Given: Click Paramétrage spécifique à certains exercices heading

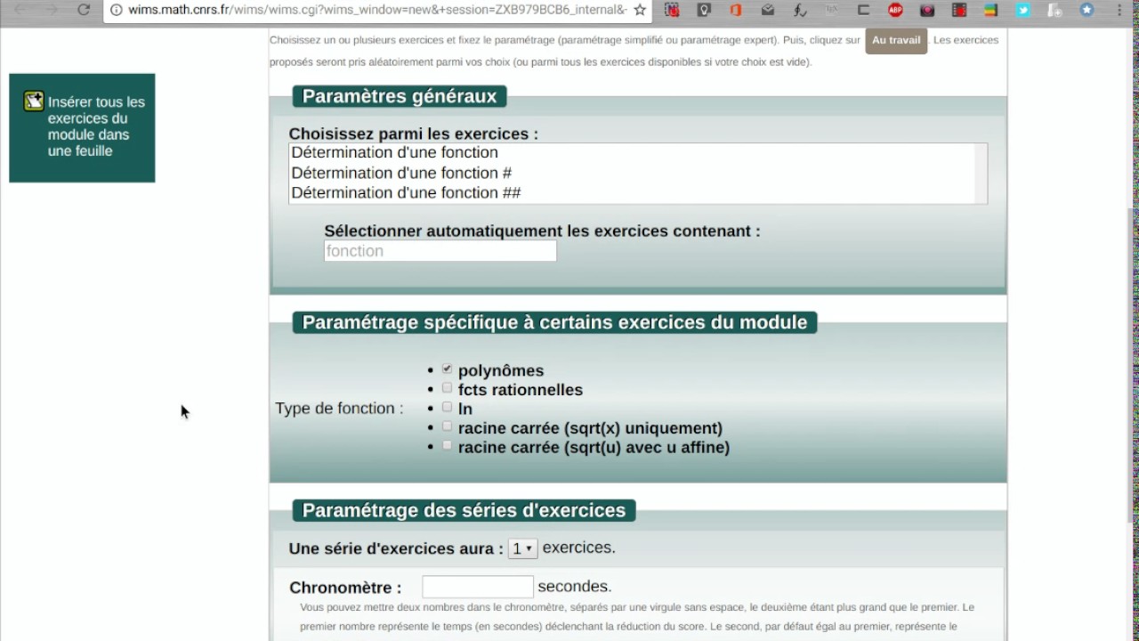Looking at the screenshot, I should pyautogui.click(x=554, y=322).
